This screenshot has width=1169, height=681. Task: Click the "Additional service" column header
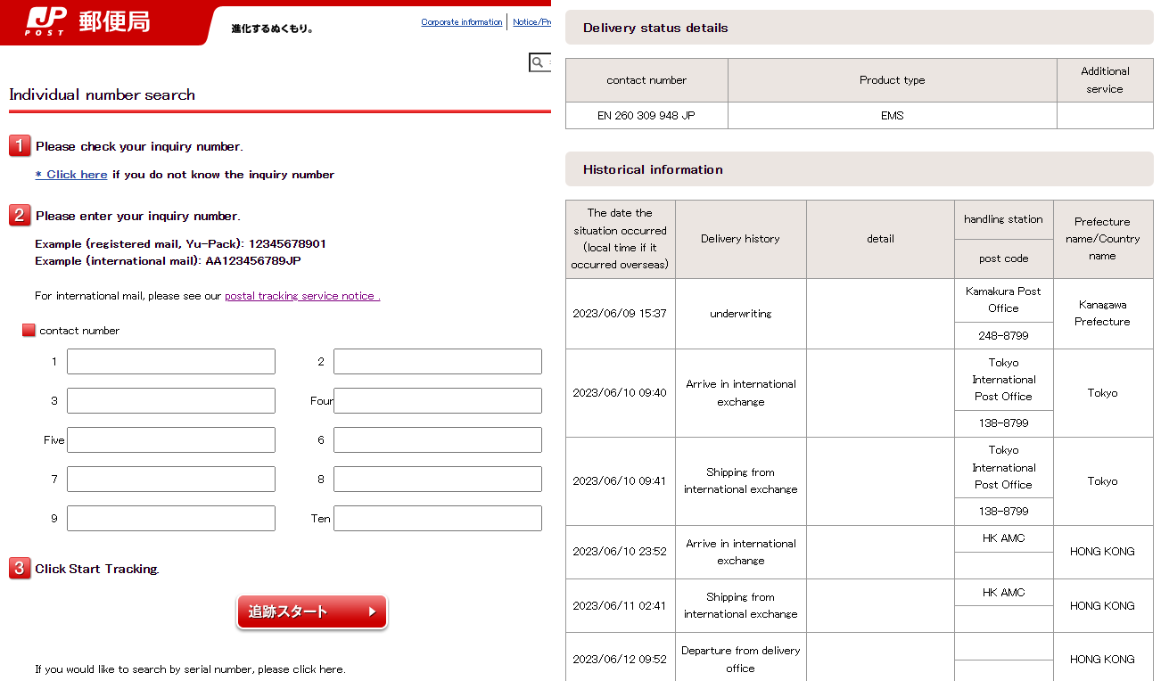click(1105, 80)
